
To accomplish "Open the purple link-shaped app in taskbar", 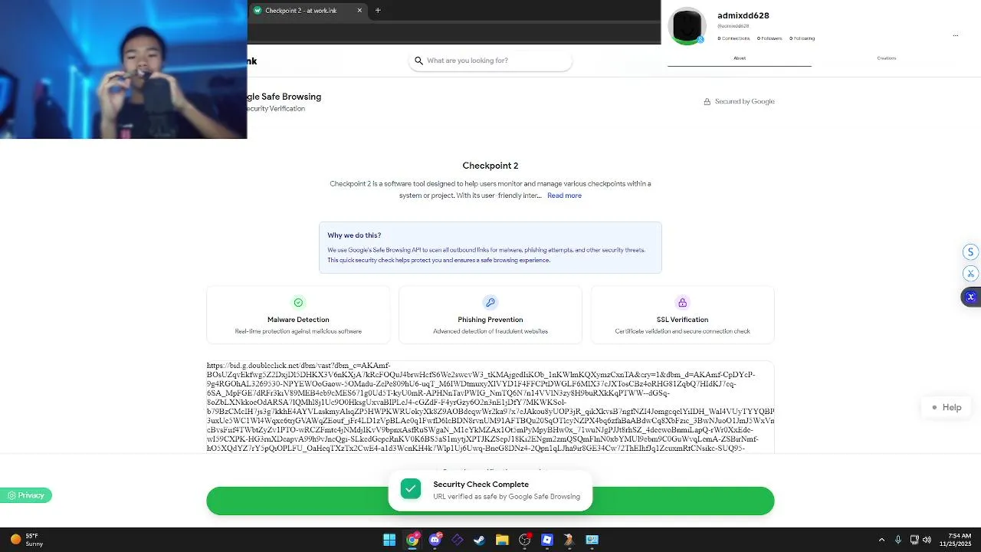I will (458, 540).
